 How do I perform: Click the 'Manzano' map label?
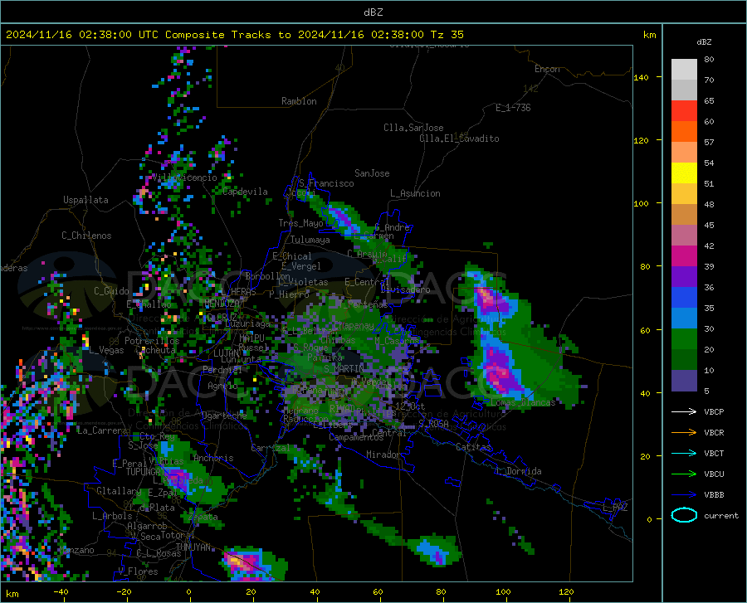pyautogui.click(x=77, y=550)
